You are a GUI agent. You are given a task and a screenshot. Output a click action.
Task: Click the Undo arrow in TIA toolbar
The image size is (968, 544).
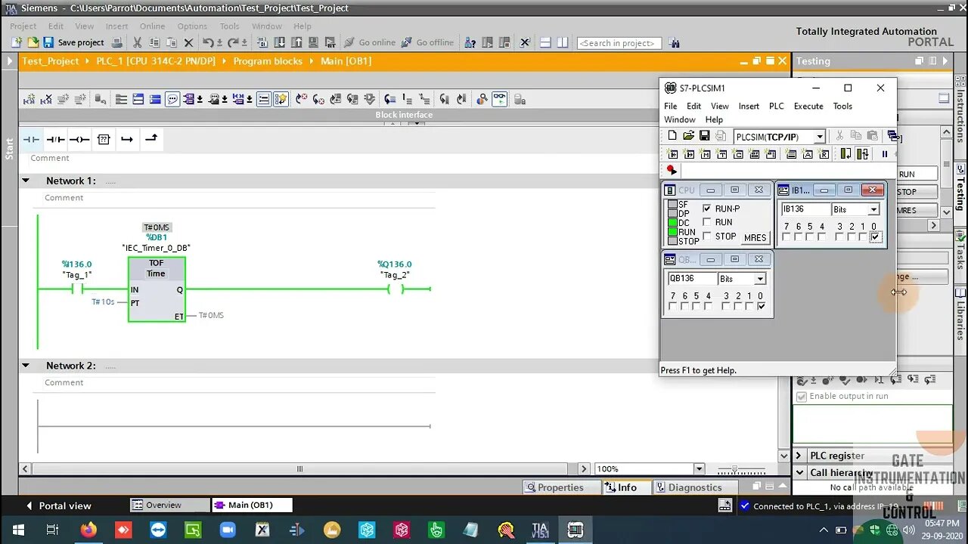(207, 42)
